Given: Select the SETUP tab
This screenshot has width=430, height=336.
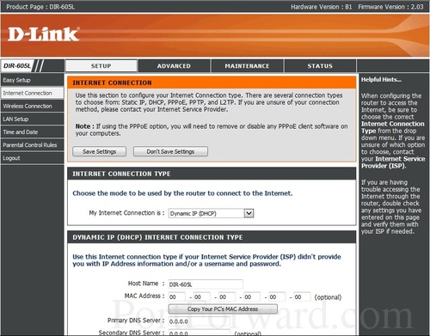Looking at the screenshot, I should 101,66.
